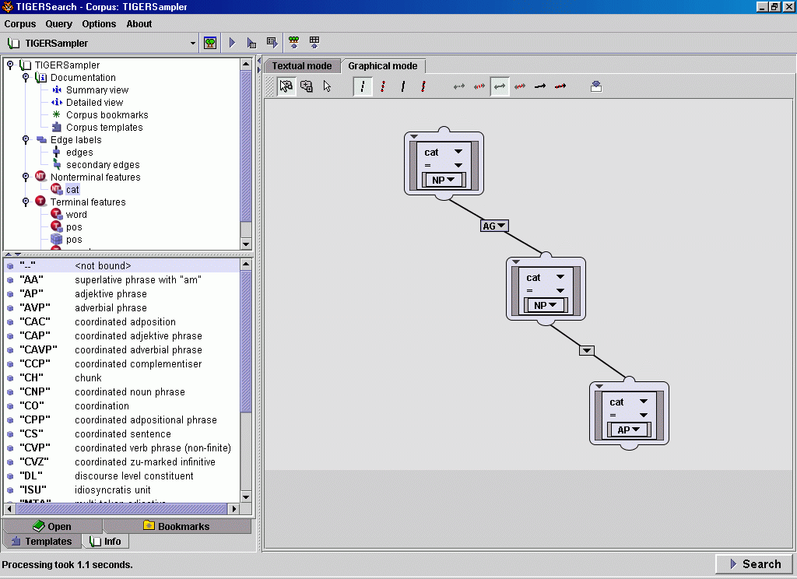Select the word terminal feature

[76, 215]
